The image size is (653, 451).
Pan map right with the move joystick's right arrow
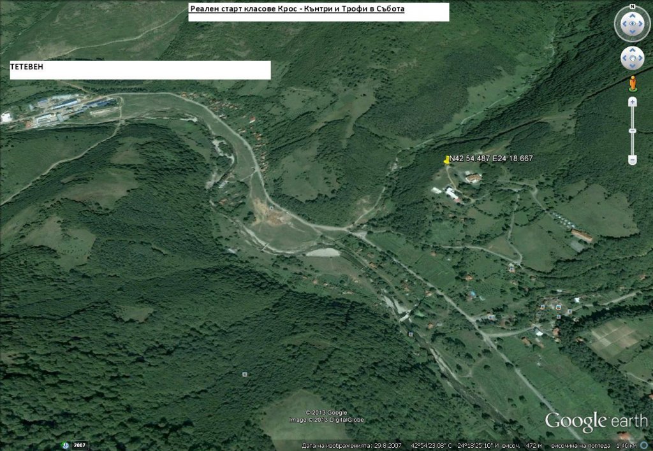pyautogui.click(x=640, y=58)
